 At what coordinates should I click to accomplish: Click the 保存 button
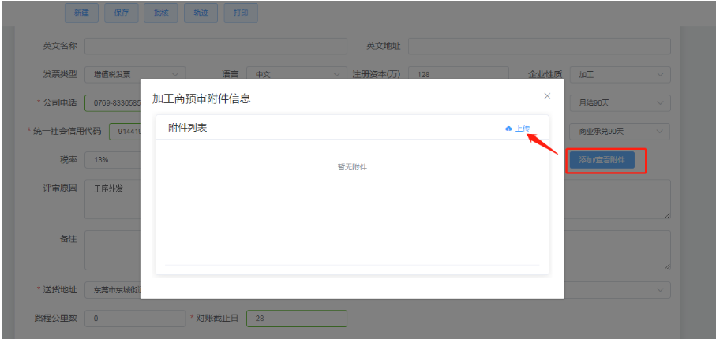(x=121, y=13)
